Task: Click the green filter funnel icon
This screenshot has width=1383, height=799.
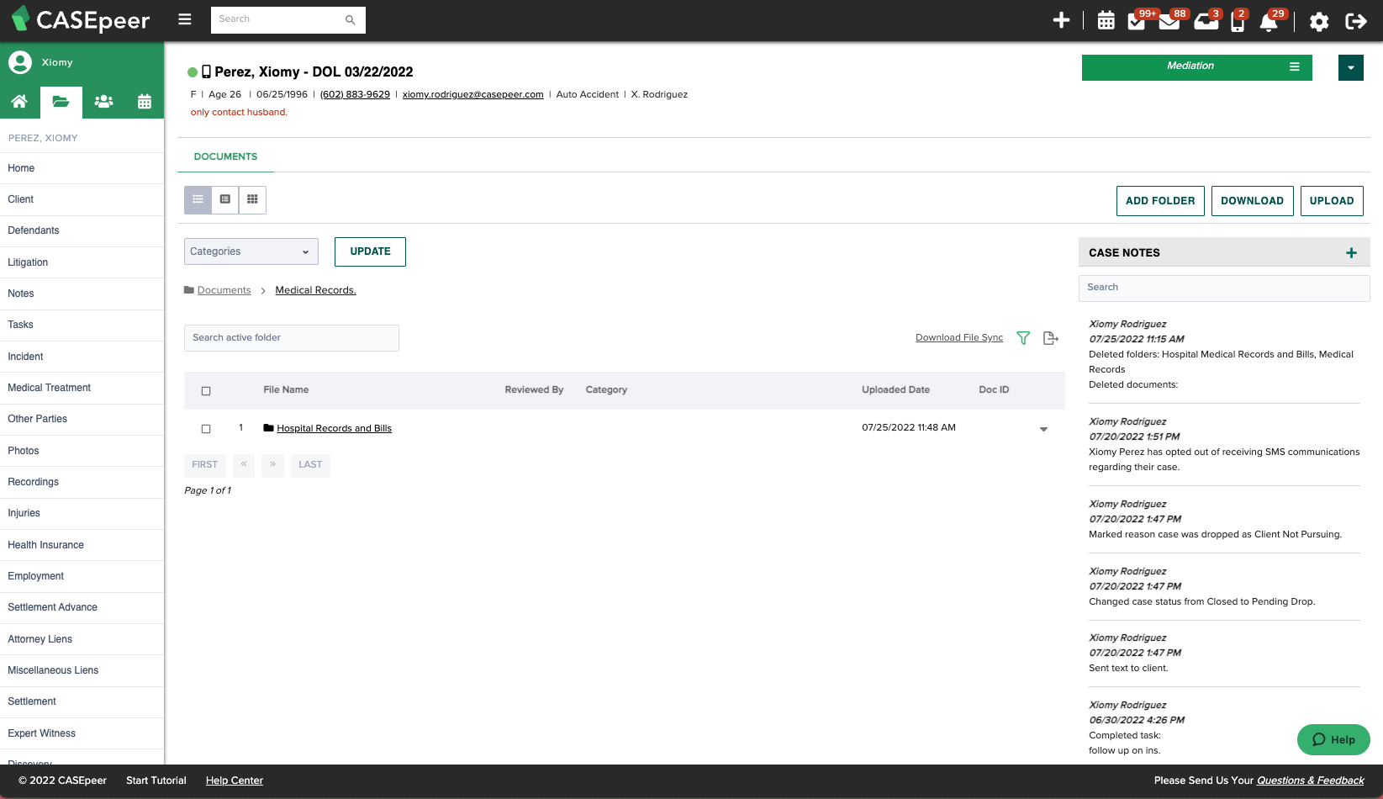Action: click(x=1023, y=338)
